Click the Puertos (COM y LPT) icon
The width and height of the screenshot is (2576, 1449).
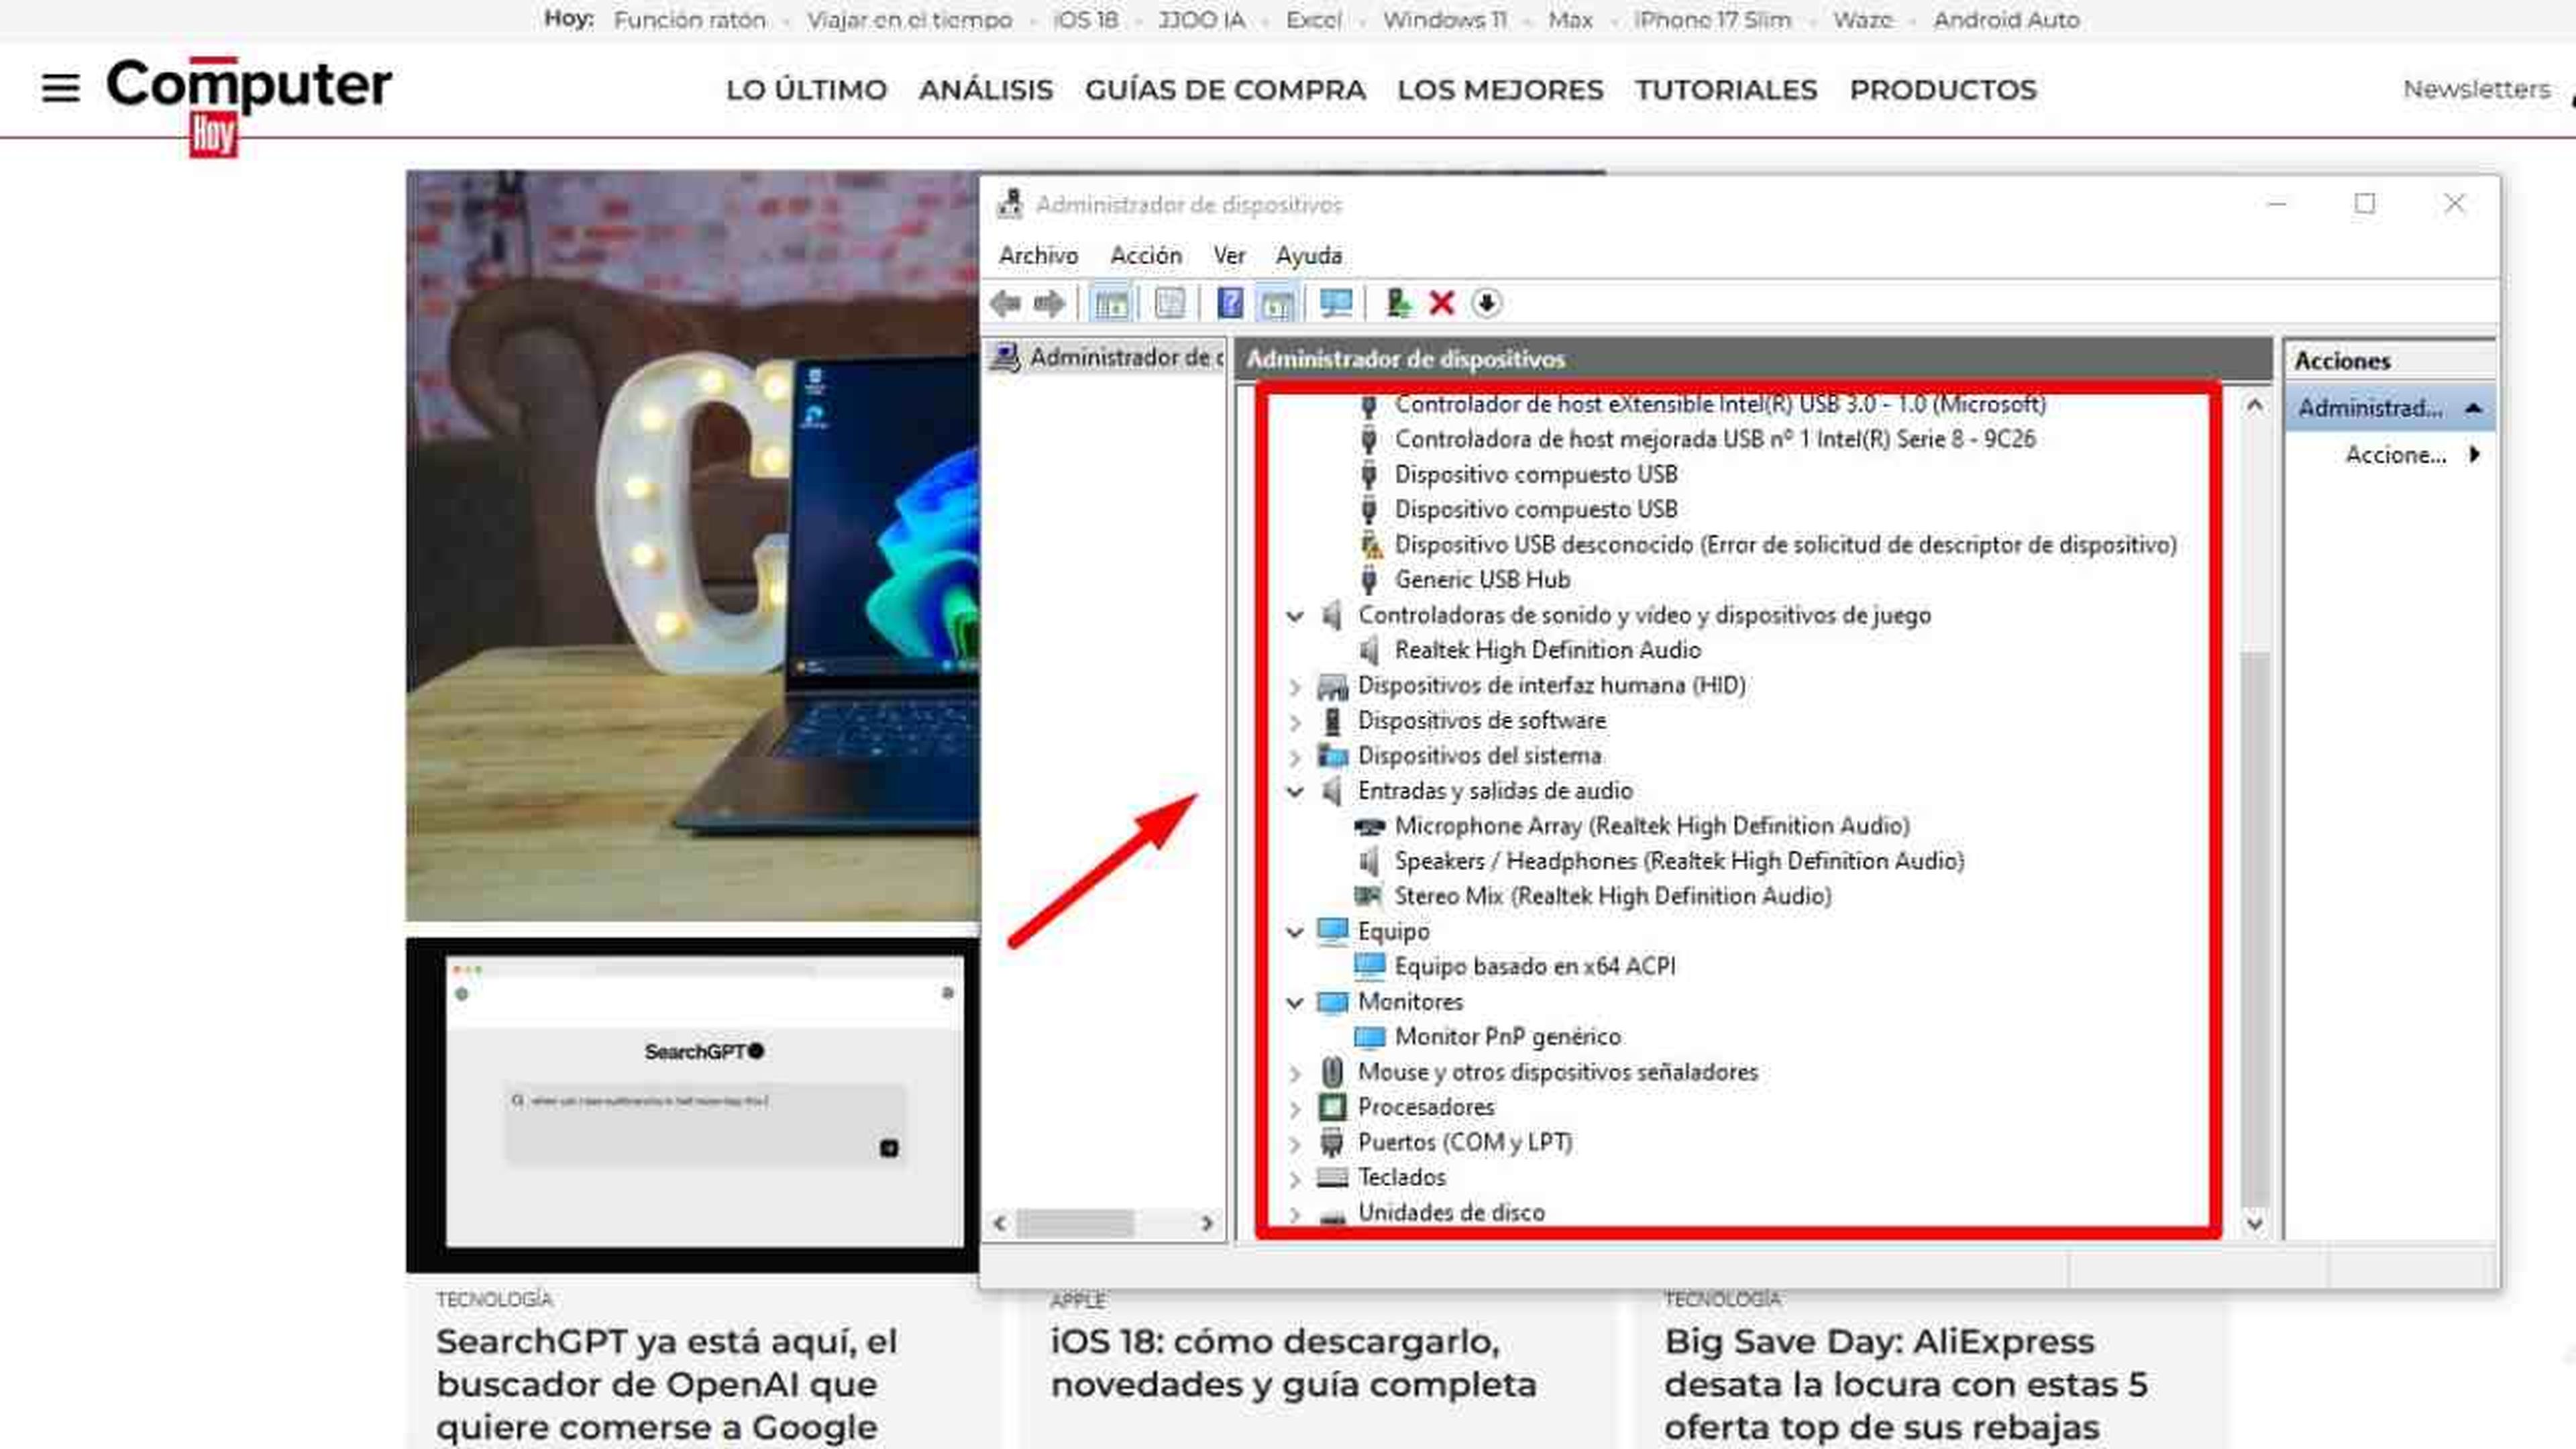tap(1332, 1142)
